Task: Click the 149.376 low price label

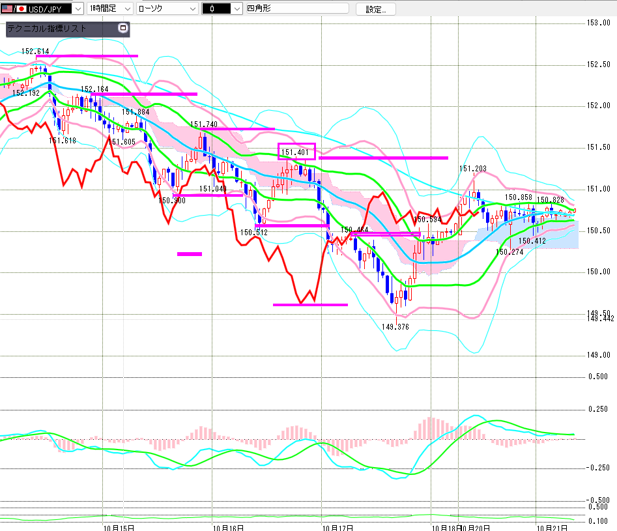Action: [395, 327]
